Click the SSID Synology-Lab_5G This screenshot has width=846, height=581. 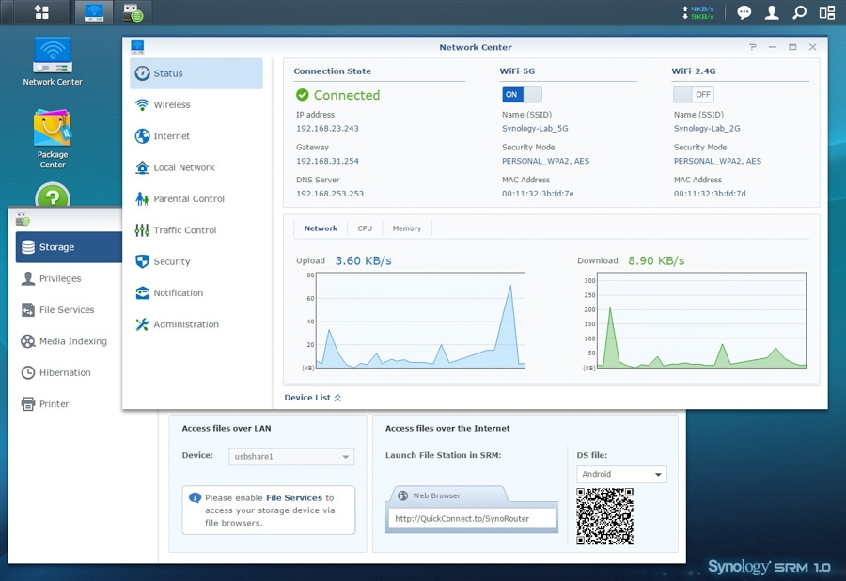pyautogui.click(x=535, y=129)
